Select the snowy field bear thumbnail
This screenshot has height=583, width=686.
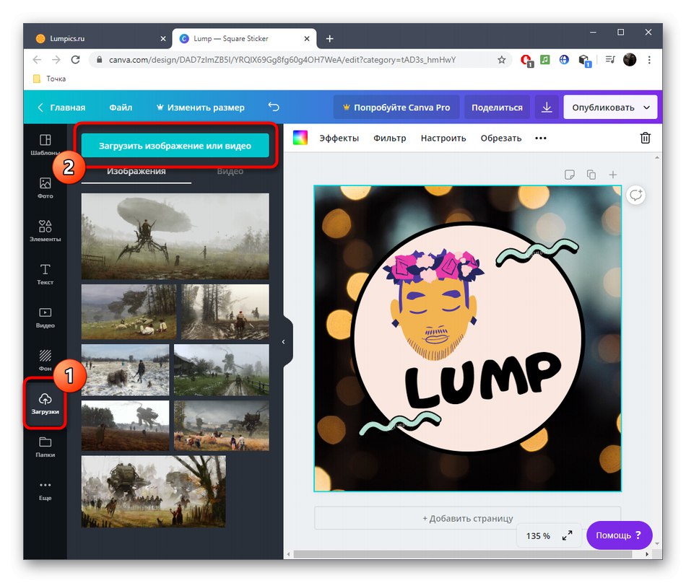coord(125,369)
